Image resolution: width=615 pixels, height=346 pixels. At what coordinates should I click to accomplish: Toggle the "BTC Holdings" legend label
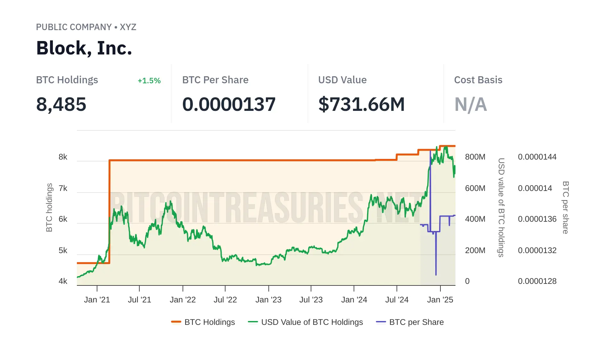[209, 322]
